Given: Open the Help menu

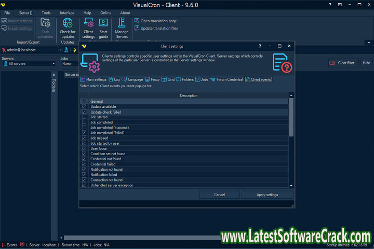Looking at the screenshot, I should click(x=87, y=13).
